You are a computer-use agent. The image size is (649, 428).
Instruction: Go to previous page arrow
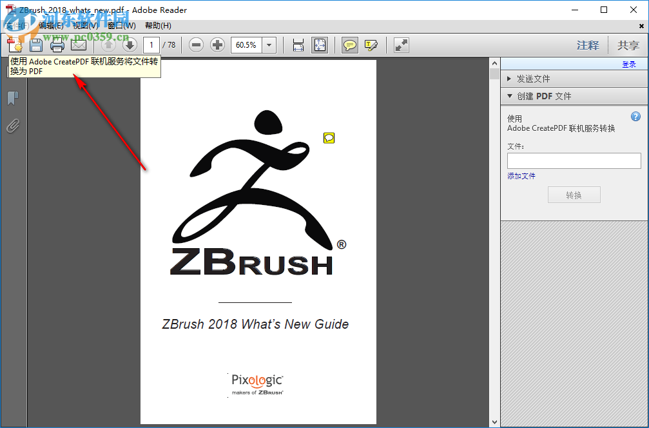pos(108,44)
